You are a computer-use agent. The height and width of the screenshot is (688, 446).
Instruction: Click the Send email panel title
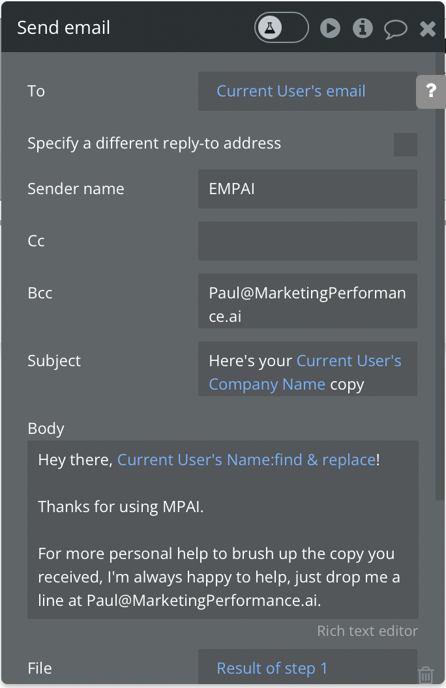tap(63, 28)
